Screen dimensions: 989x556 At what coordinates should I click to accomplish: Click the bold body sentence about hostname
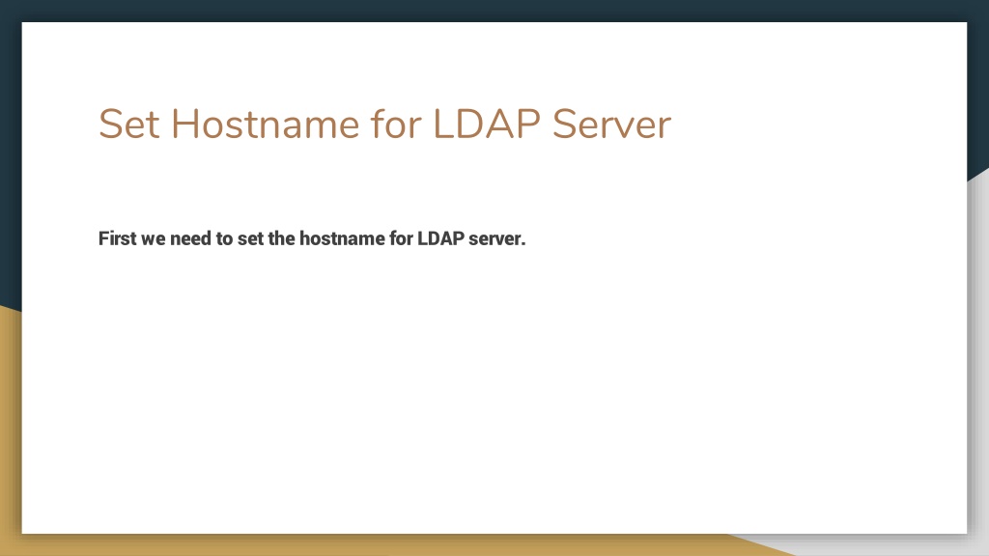point(312,239)
